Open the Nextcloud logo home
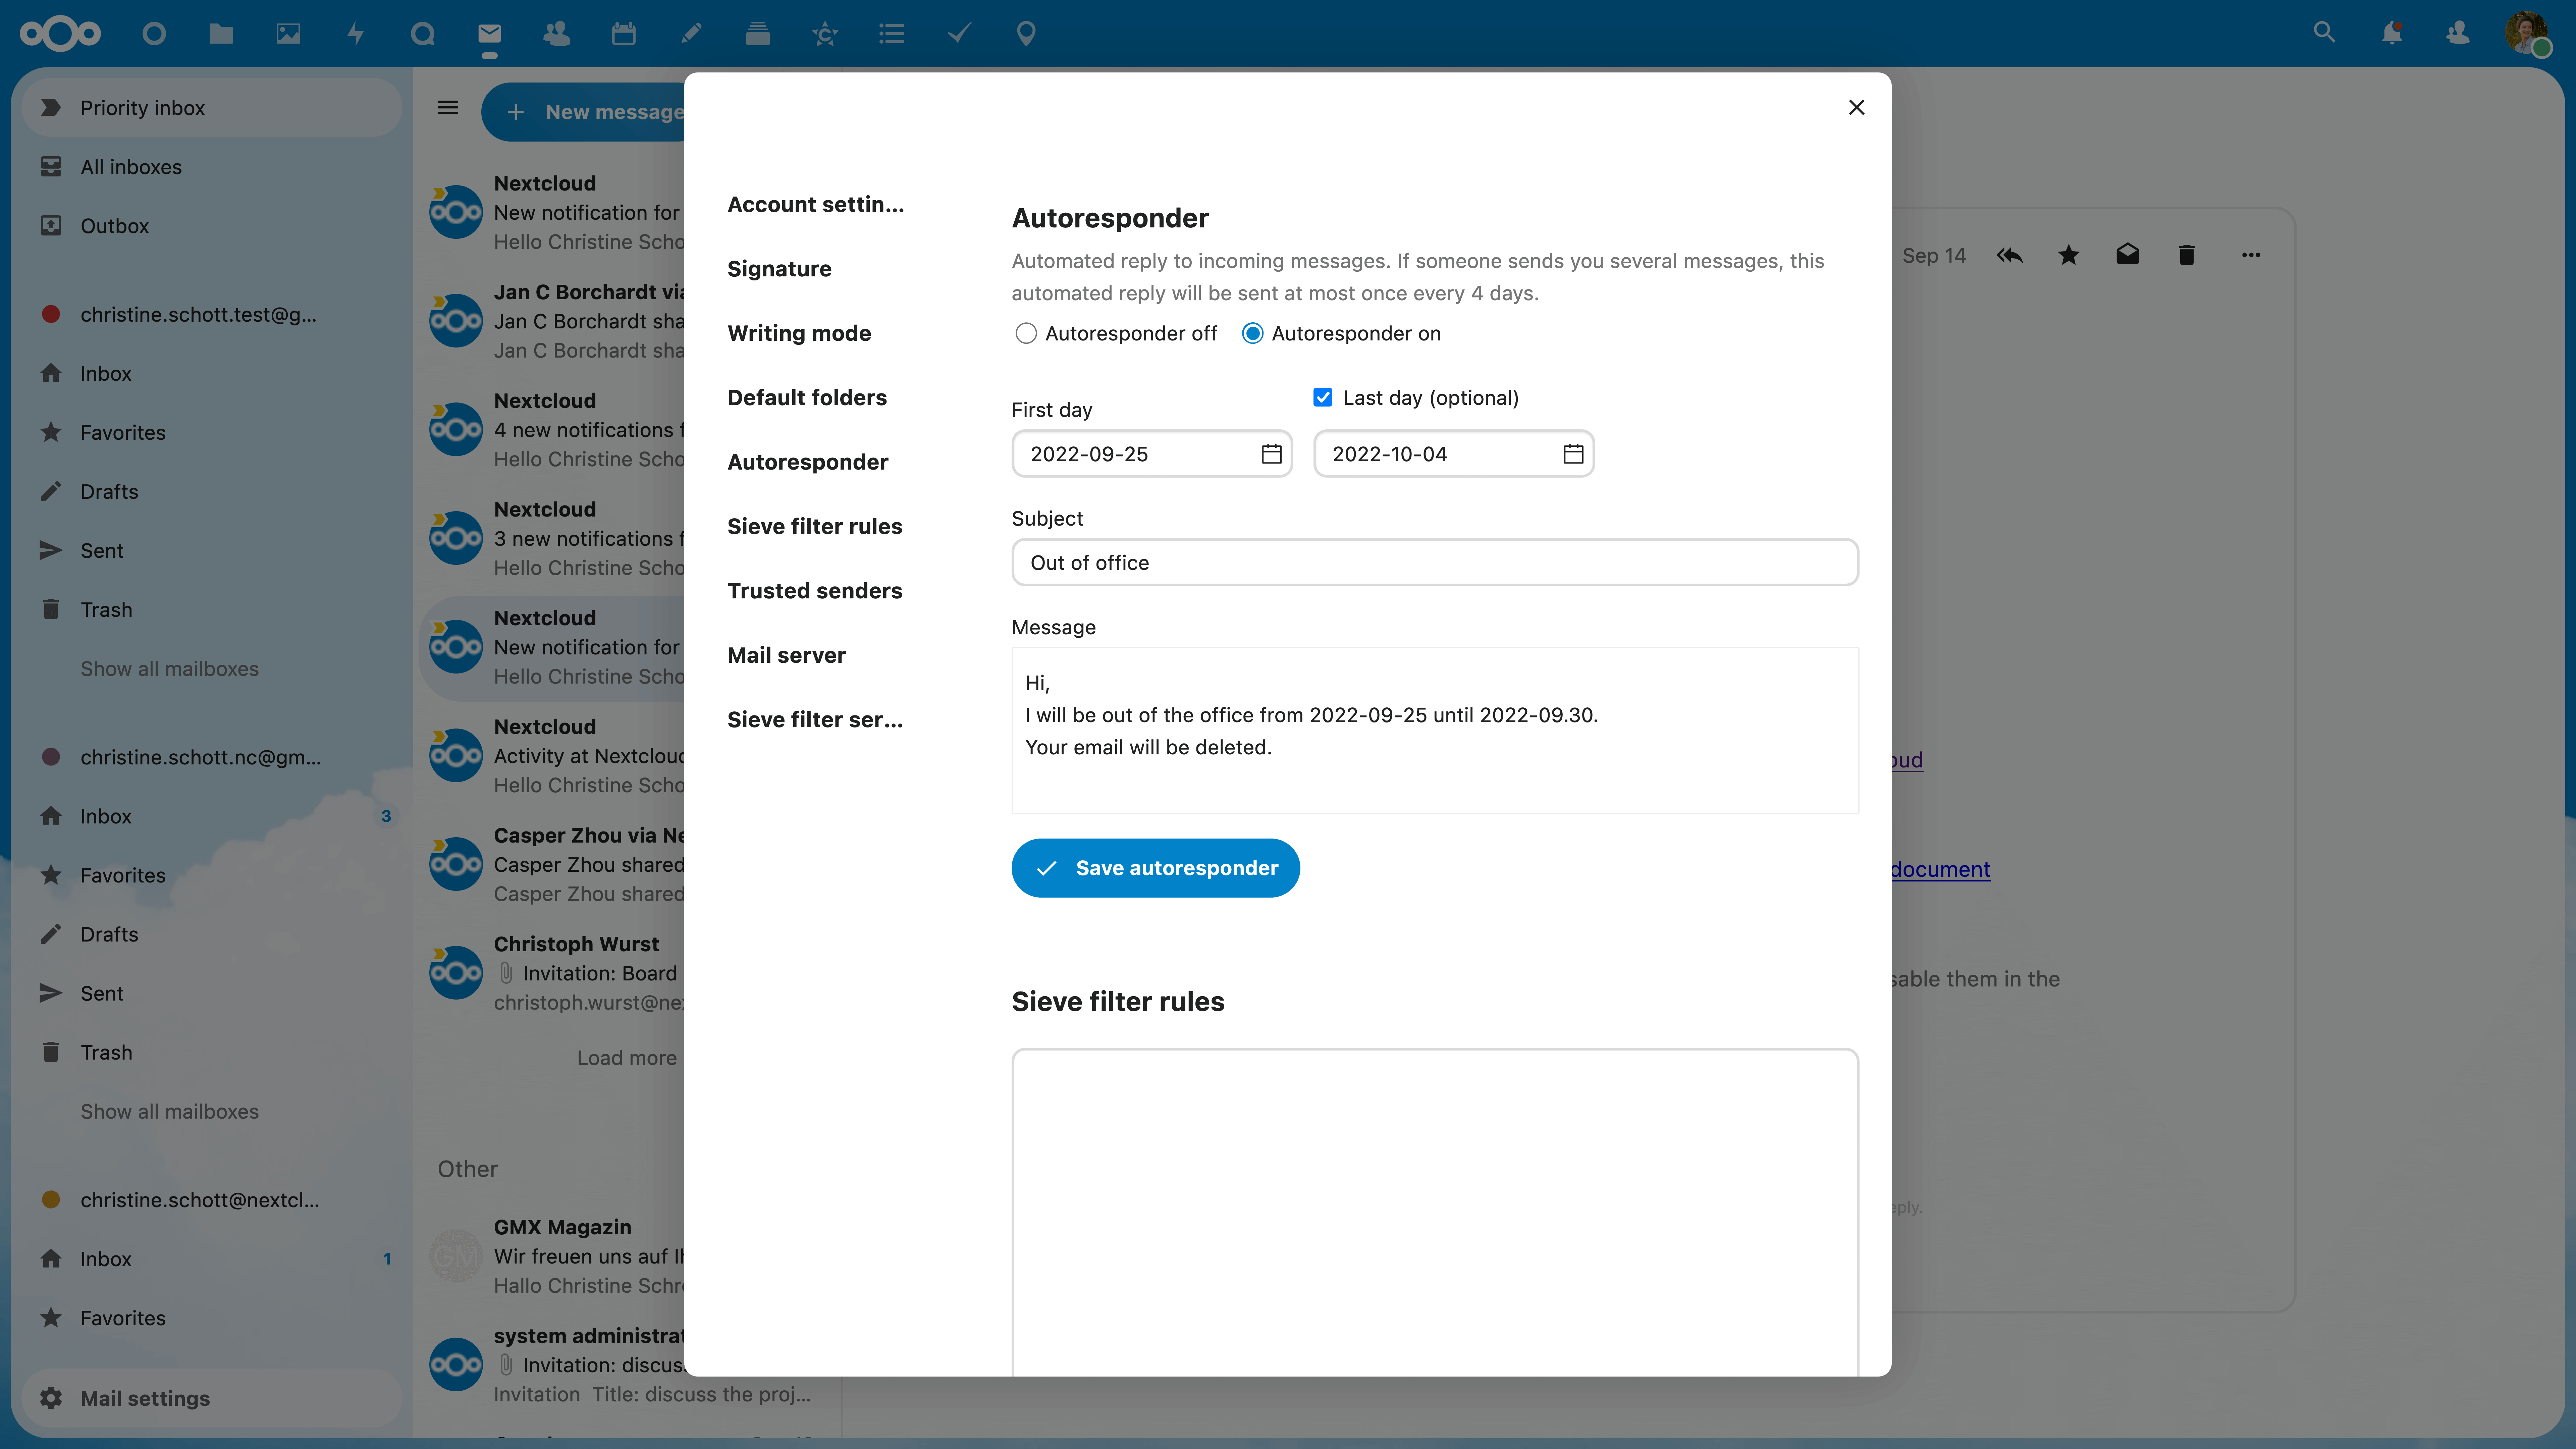Viewport: 2576px width, 1449px height. click(x=60, y=34)
